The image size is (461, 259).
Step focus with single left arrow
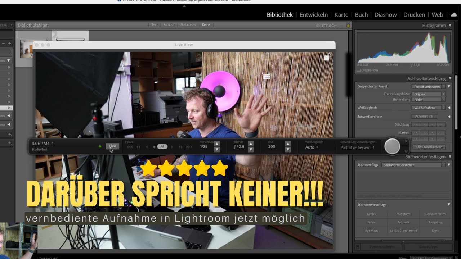[147, 147]
